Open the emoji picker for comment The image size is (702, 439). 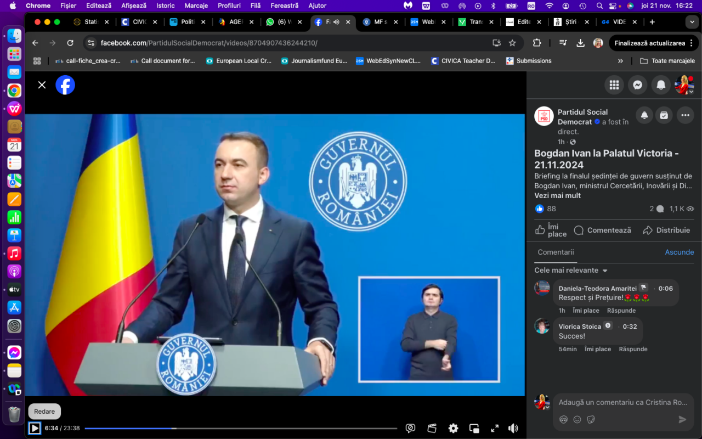[x=577, y=419]
